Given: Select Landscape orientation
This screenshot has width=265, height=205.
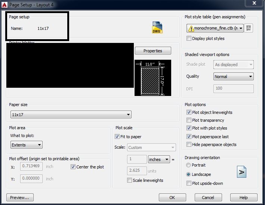Looking at the screenshot, I should click(188, 174).
